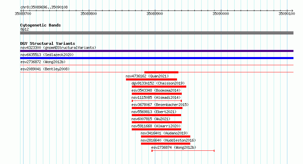Click the 35089900 ruler coordinate

[155, 14]
